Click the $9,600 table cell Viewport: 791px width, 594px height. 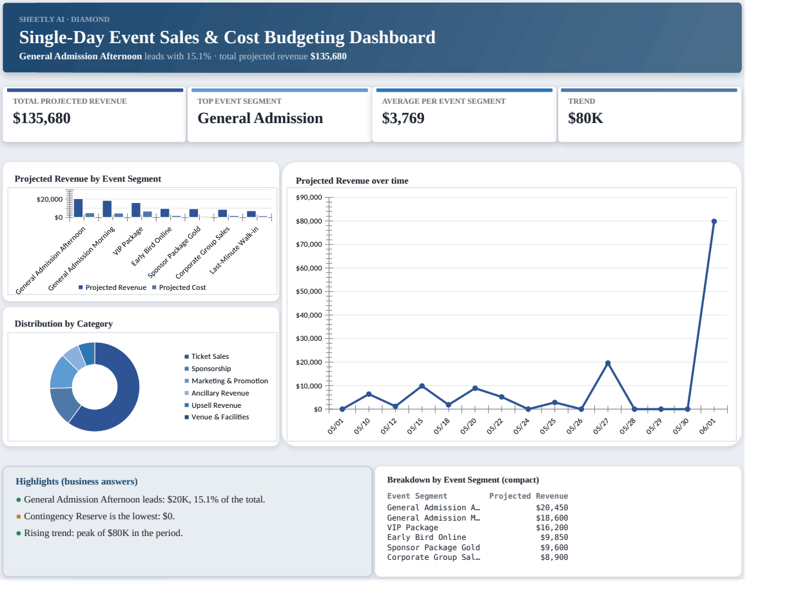coord(554,548)
